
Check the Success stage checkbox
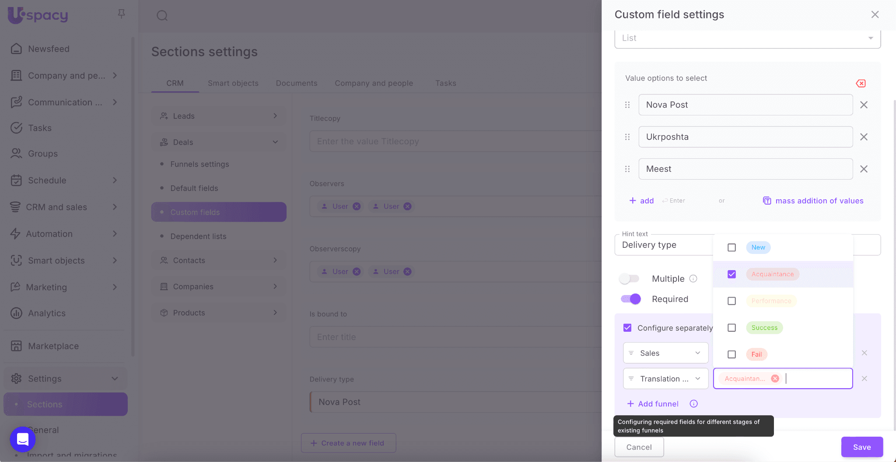731,328
